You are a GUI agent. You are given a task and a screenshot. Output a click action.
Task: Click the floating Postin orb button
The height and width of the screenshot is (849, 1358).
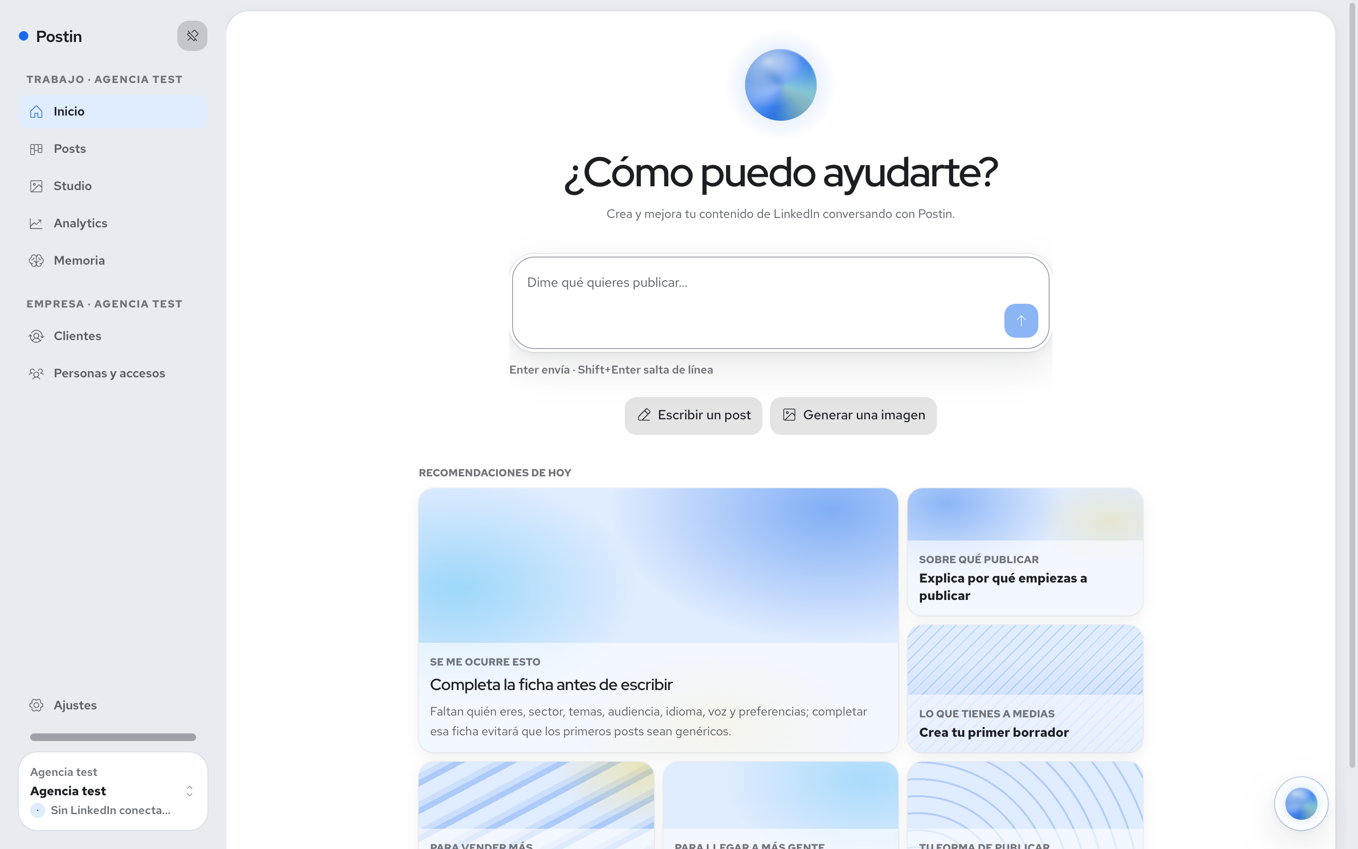(1301, 804)
